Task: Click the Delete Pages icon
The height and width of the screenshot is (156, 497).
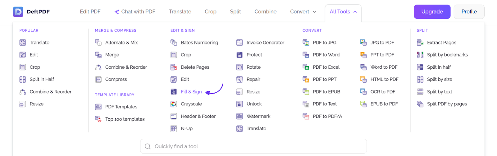Action: click(x=174, y=67)
